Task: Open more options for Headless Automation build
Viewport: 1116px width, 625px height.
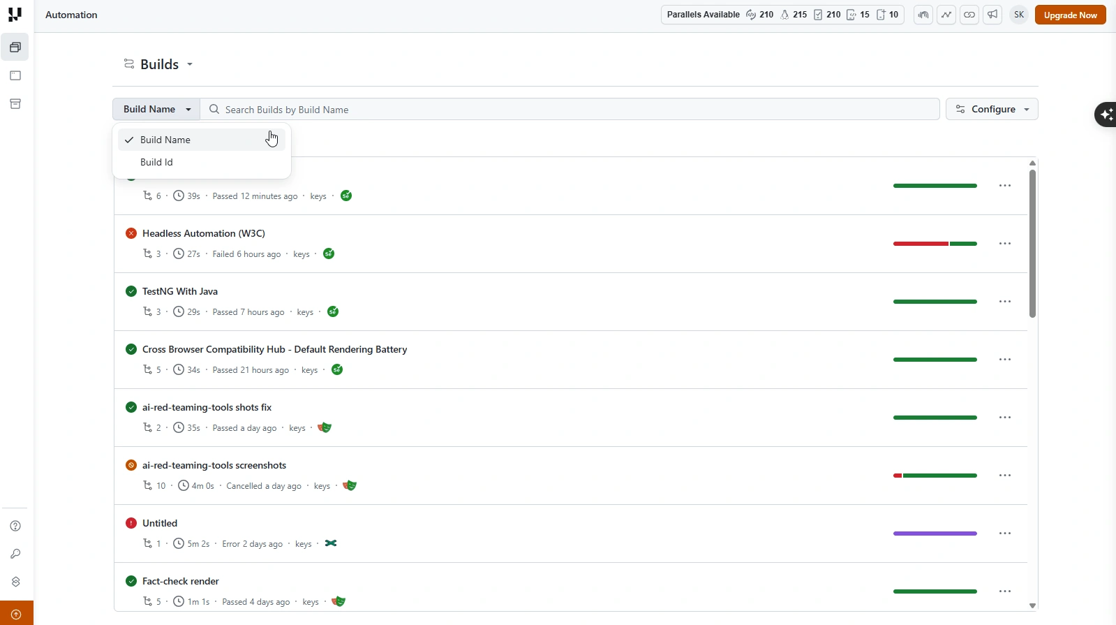Action: (1005, 244)
